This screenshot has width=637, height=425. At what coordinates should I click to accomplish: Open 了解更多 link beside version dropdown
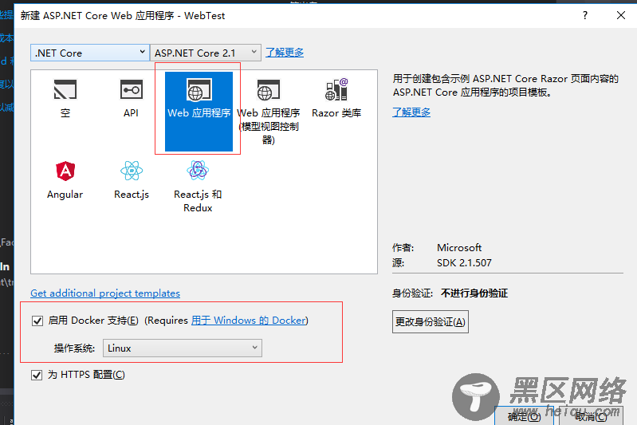285,53
